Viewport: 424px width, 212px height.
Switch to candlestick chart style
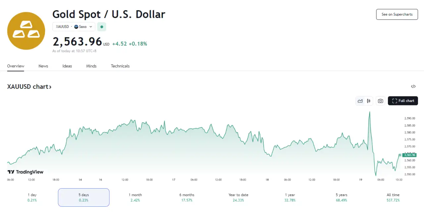point(368,101)
